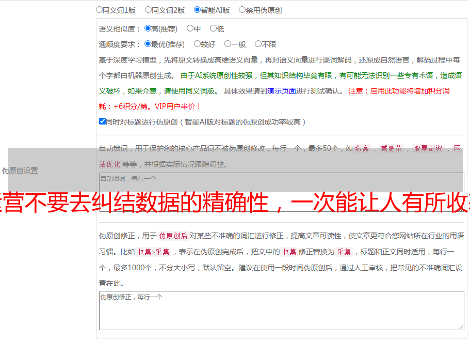Select the 同义词1版 radio option
Viewport: 470px width, 340px height.
tap(99, 10)
